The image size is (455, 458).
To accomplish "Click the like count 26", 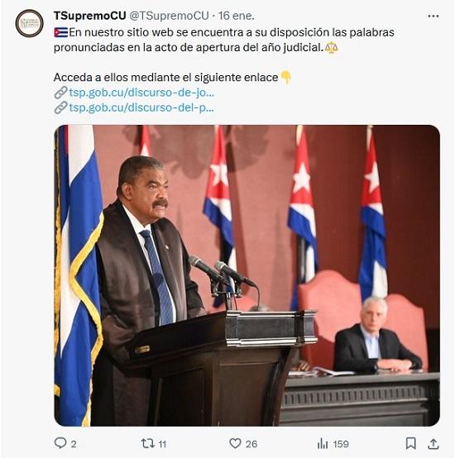I will 251,444.
